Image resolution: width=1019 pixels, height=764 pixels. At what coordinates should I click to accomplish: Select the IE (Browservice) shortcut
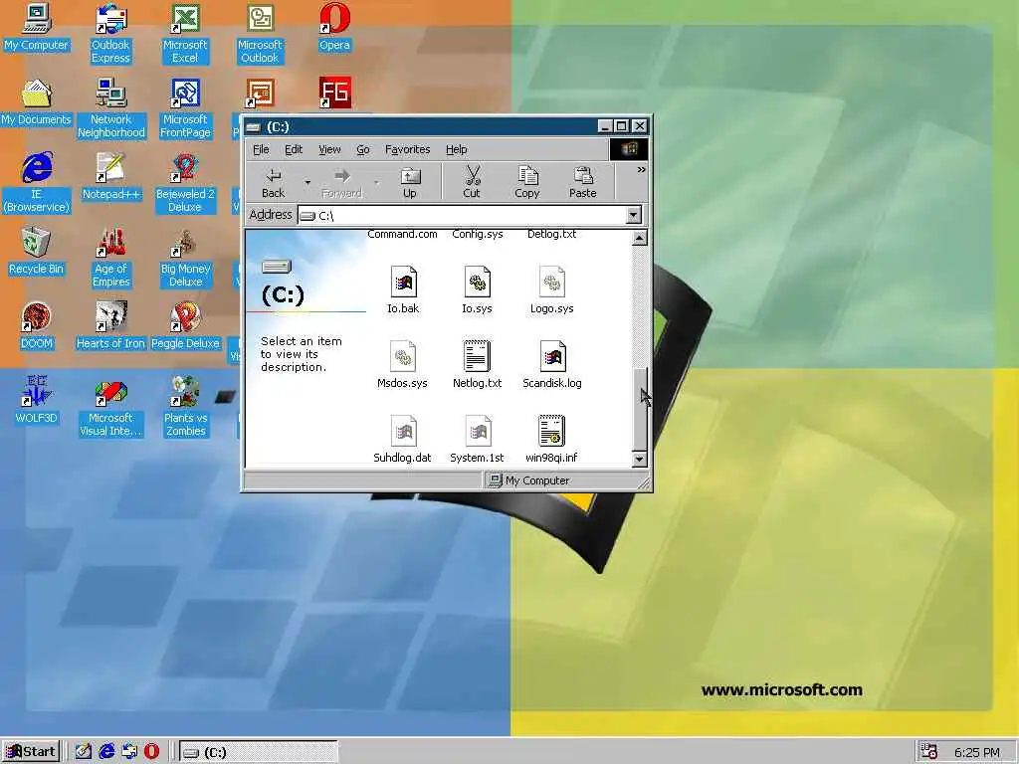37,183
